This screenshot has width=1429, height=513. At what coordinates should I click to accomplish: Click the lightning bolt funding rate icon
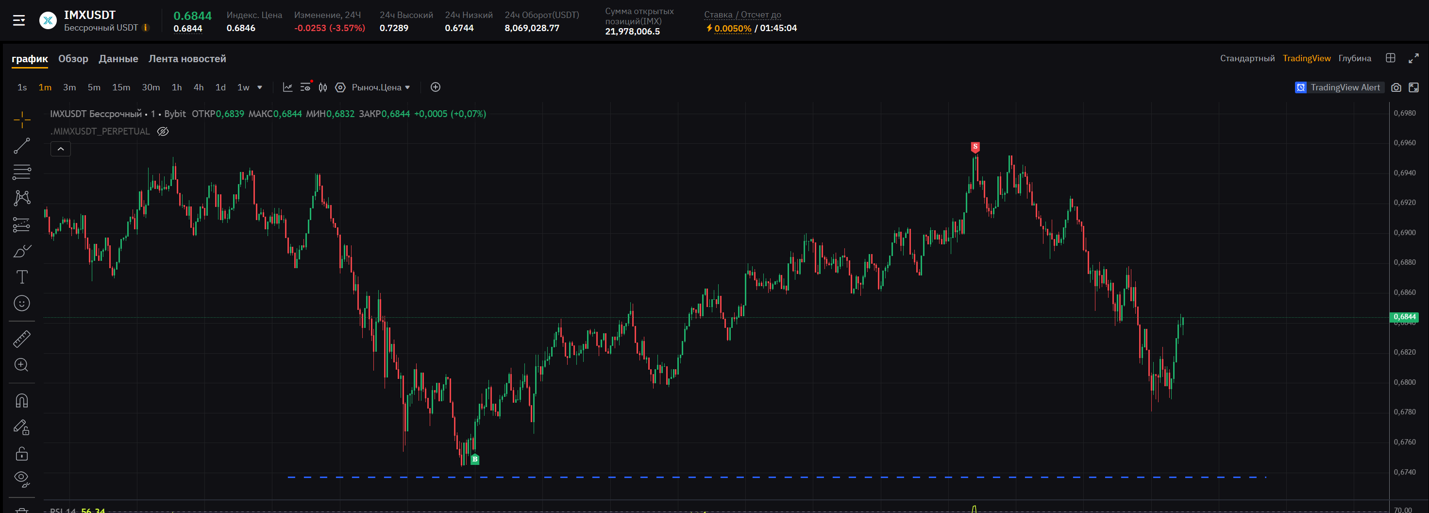pos(709,28)
